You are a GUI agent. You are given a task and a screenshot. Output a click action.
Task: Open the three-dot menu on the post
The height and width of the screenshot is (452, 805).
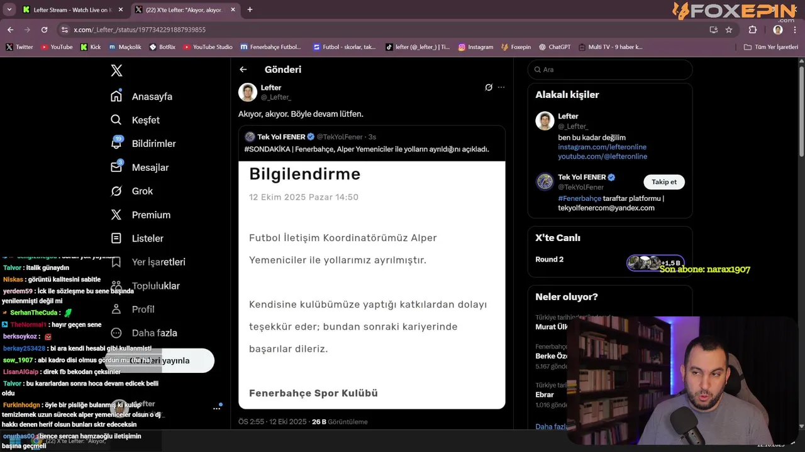pyautogui.click(x=501, y=87)
